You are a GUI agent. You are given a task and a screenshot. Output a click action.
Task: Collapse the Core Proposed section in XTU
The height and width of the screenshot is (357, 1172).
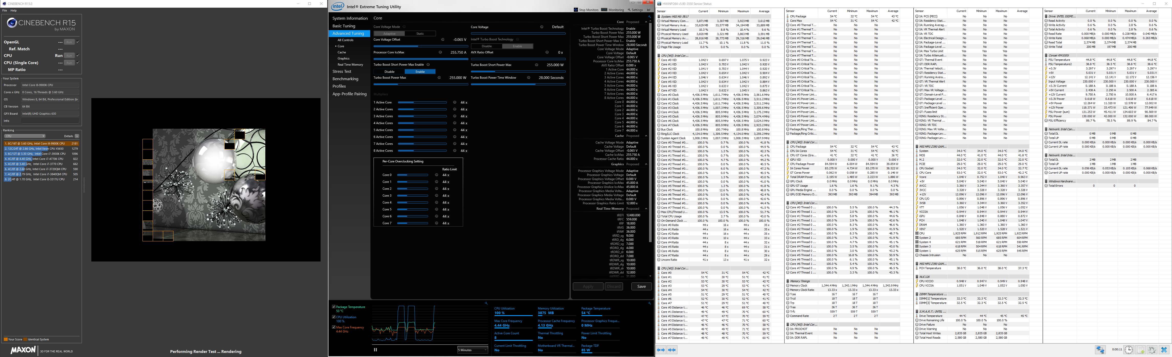(x=646, y=22)
